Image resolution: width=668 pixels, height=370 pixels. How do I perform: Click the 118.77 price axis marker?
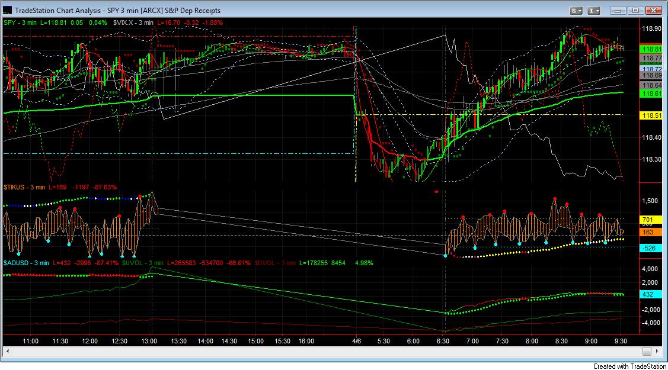651,58
